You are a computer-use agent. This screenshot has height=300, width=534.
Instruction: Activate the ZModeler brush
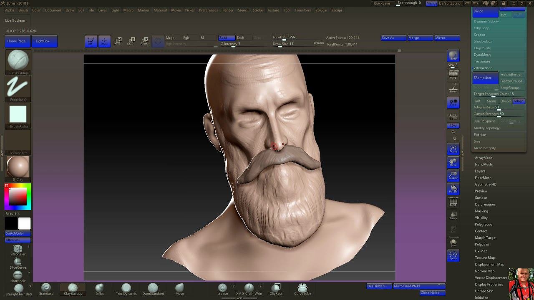tap(18, 250)
